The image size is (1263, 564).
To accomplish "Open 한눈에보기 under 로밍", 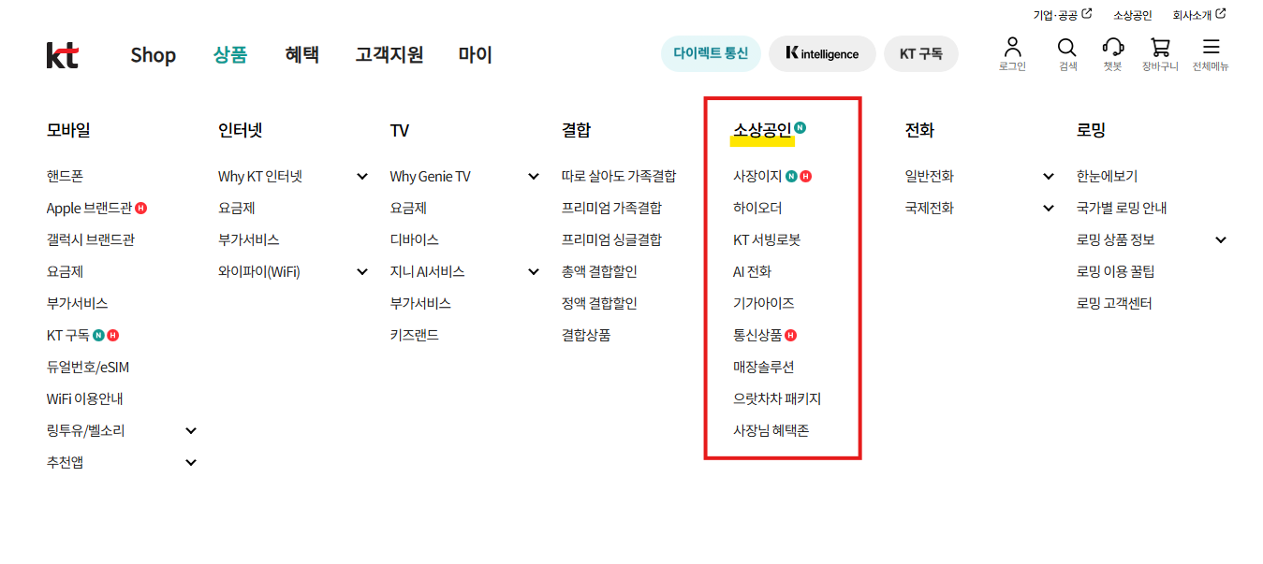I will click(x=1108, y=177).
